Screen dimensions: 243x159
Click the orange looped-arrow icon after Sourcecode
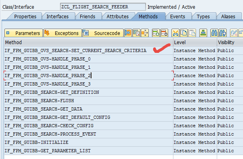pos(128,33)
